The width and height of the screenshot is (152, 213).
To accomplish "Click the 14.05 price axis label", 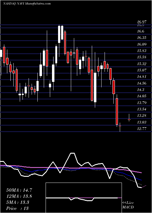I will click(142, 96).
